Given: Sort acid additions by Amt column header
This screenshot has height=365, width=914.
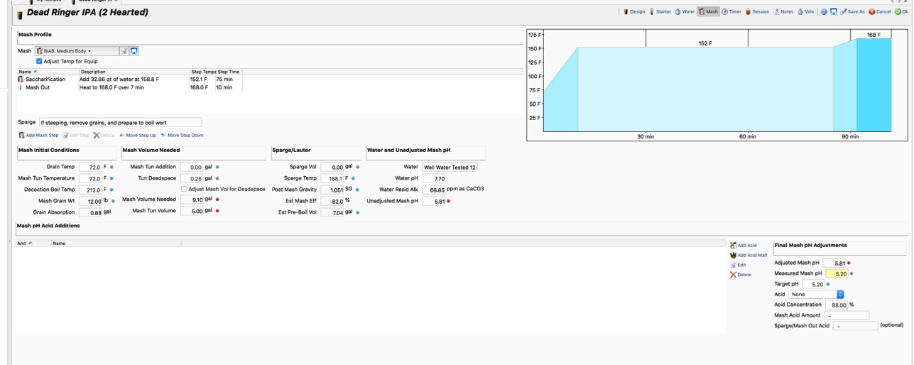Looking at the screenshot, I should click(33, 244).
